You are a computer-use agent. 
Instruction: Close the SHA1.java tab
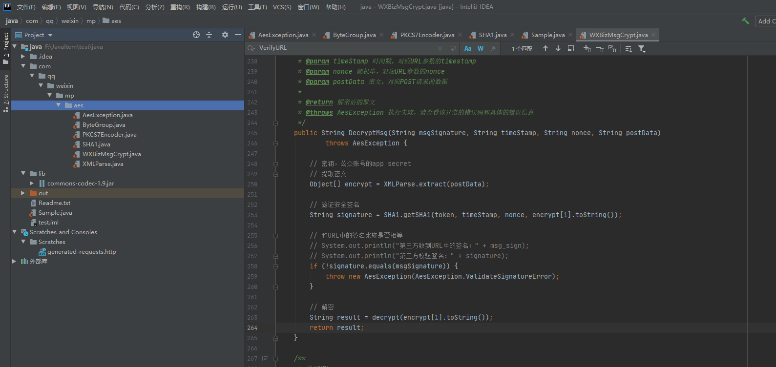[x=512, y=35]
